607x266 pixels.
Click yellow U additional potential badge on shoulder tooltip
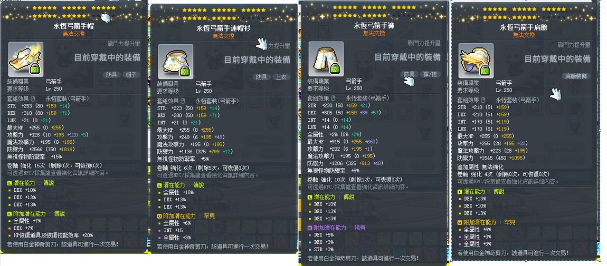coord(460,222)
